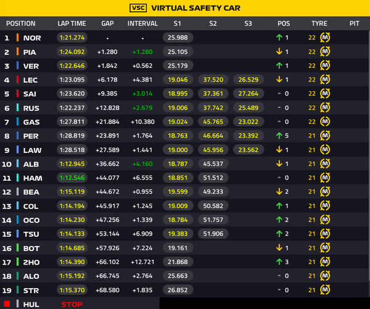
Task: Click the medium tyre icon in VER row
Action: point(325,65)
